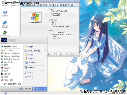
Task: Launch the Fusion program entry
Action: [10, 59]
